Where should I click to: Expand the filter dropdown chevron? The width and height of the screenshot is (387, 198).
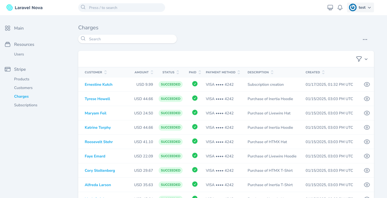click(366, 59)
